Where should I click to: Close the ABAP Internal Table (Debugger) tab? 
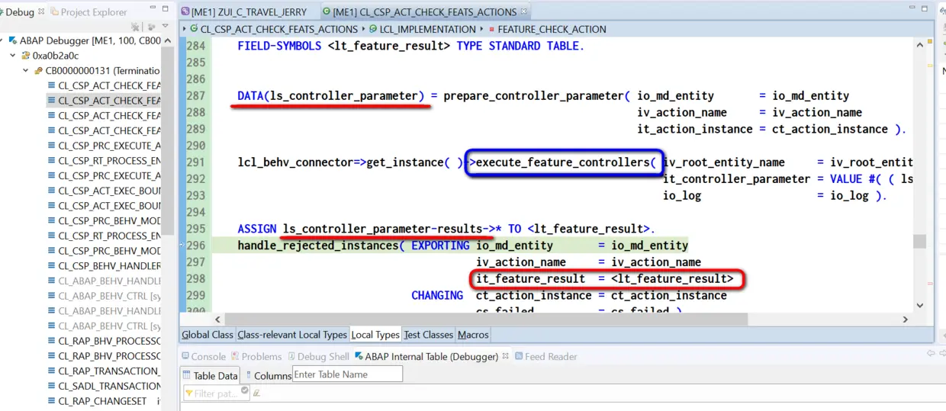click(507, 356)
